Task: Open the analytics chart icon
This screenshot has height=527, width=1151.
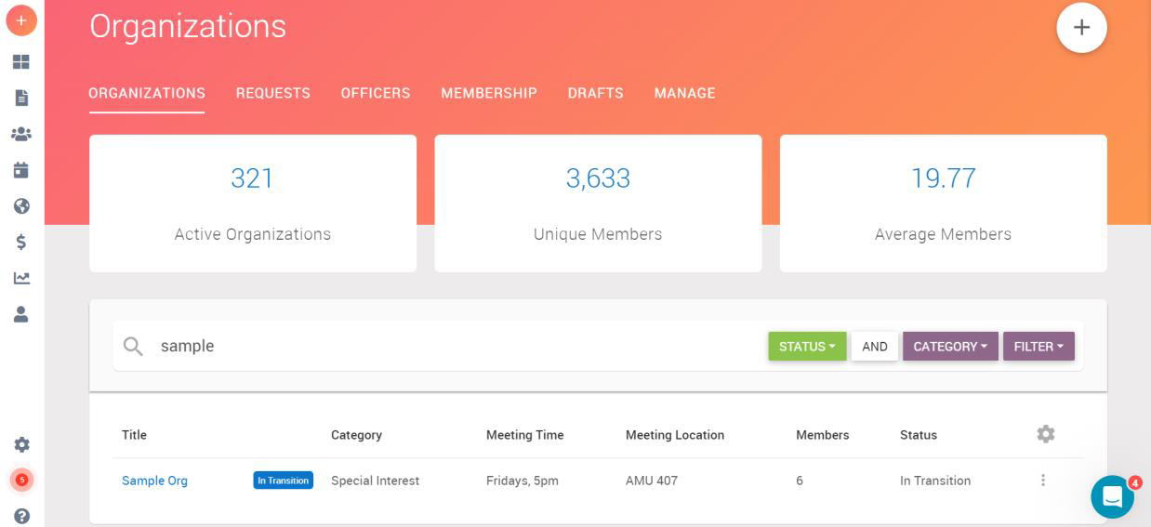Action: (21, 278)
